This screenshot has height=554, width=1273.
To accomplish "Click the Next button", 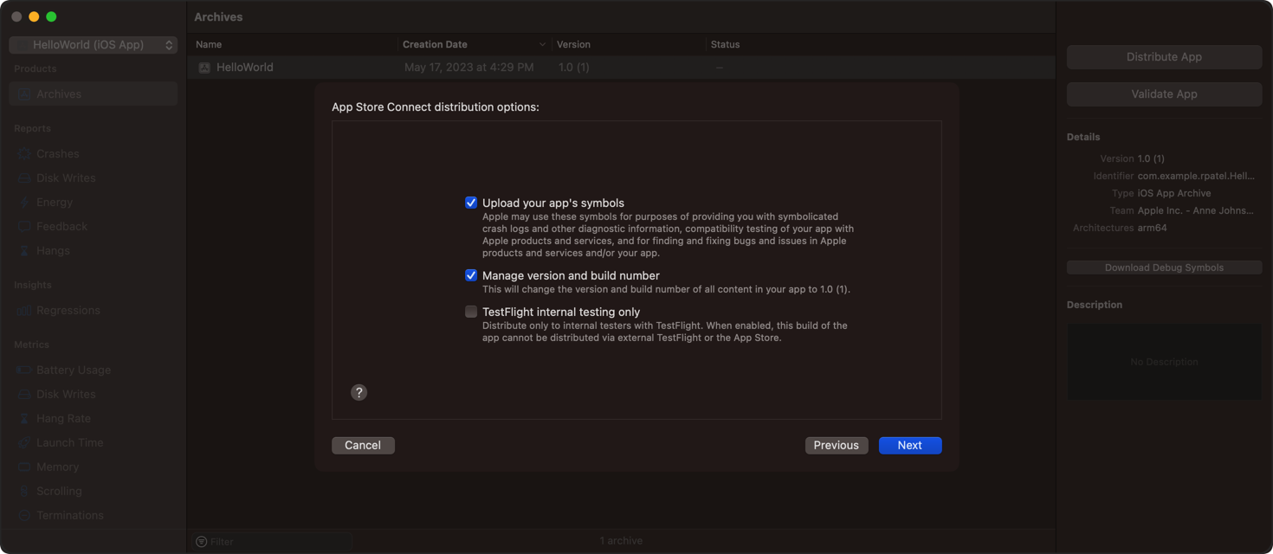I will (x=910, y=445).
